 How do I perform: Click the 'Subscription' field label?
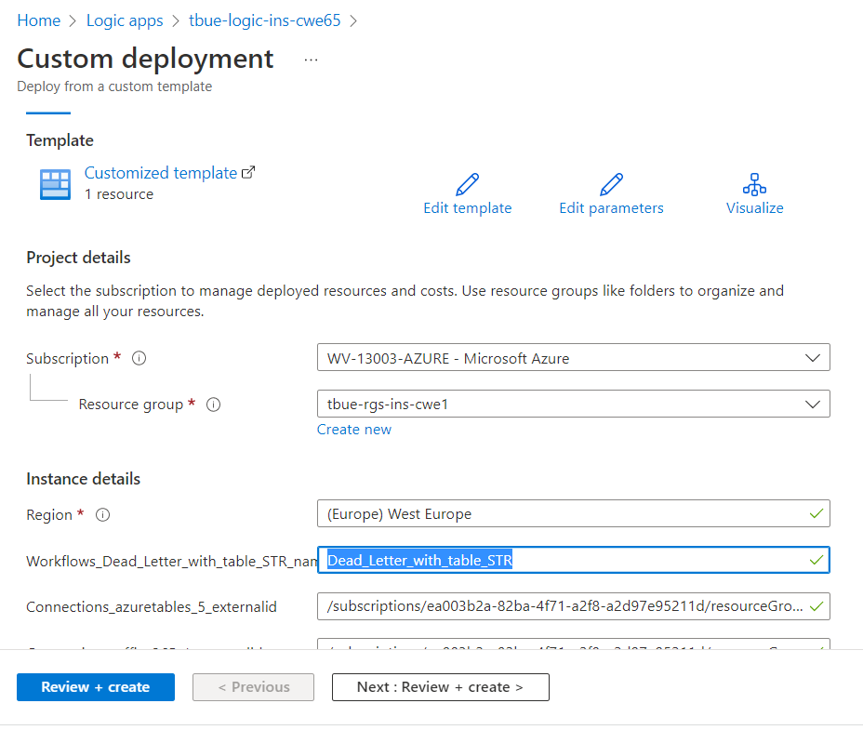click(68, 358)
